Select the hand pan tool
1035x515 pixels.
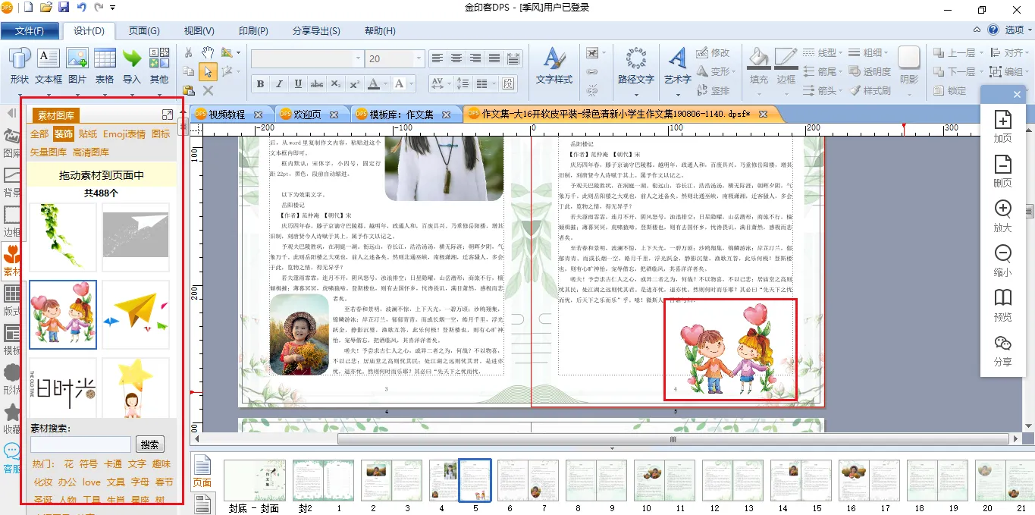tap(207, 52)
